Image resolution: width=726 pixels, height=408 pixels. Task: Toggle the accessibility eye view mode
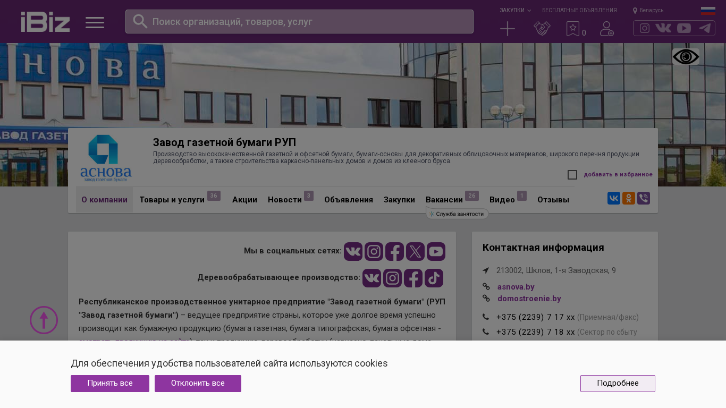tap(686, 57)
